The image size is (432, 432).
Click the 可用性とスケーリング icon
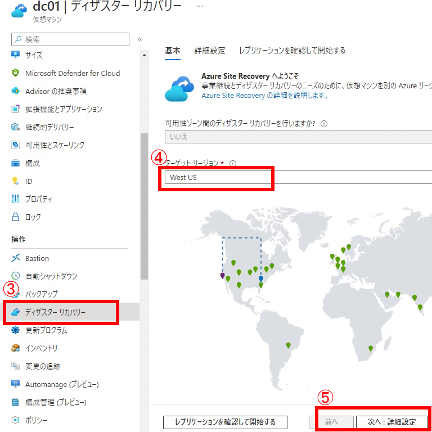pos(15,145)
